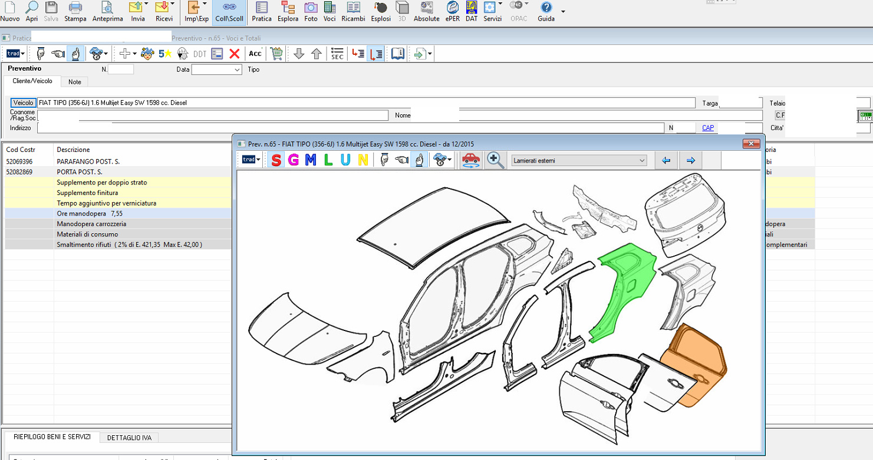Switch to the Note tab
This screenshot has width=873, height=460.
click(x=74, y=82)
